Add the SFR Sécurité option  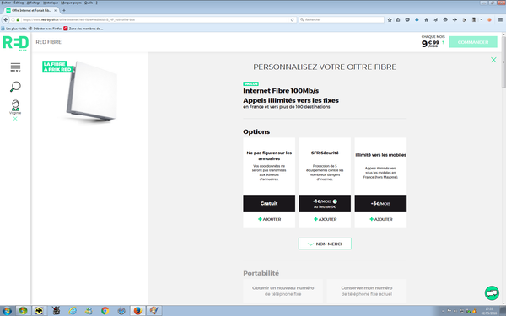pyautogui.click(x=325, y=219)
